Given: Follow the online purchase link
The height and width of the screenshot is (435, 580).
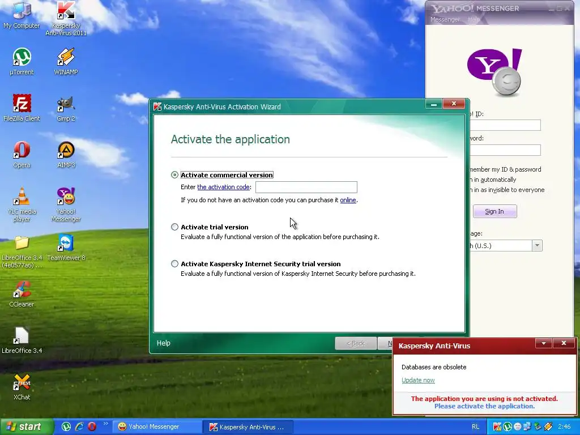Looking at the screenshot, I should [x=348, y=200].
